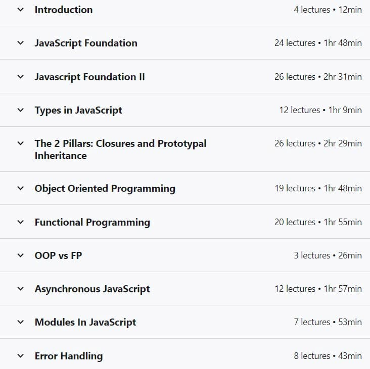
Task: Click chevron beside Javascript Foundation II
Action: click(x=21, y=77)
